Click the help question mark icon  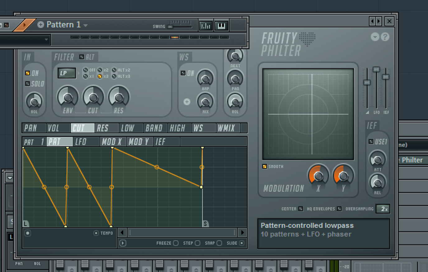385,37
